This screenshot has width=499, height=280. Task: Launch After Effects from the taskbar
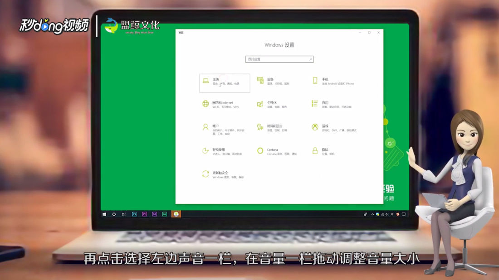(155, 214)
